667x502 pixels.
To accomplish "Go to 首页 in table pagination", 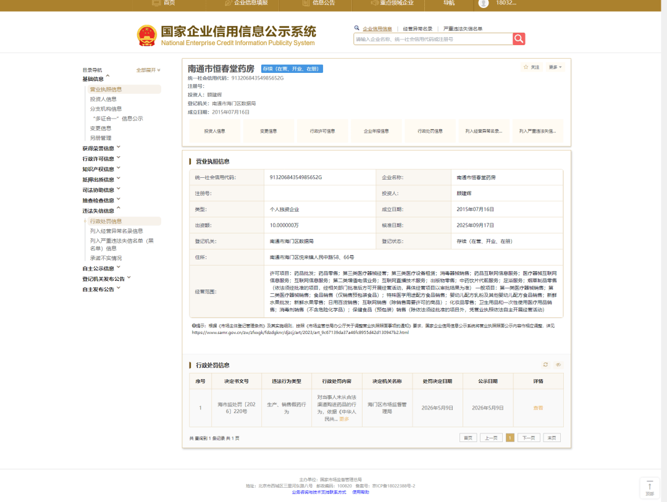I will coord(468,438).
